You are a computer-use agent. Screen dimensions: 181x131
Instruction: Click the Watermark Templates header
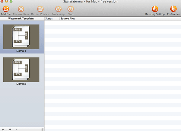tap(22, 19)
